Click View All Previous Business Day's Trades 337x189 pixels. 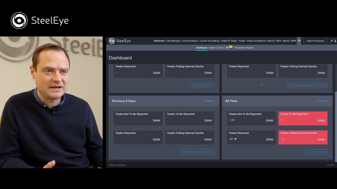(x=307, y=85)
